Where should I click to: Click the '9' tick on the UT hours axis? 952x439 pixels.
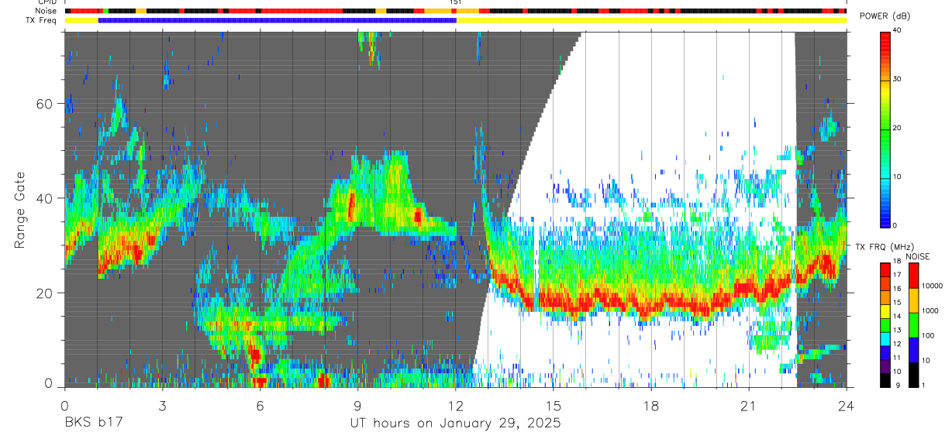(x=357, y=406)
